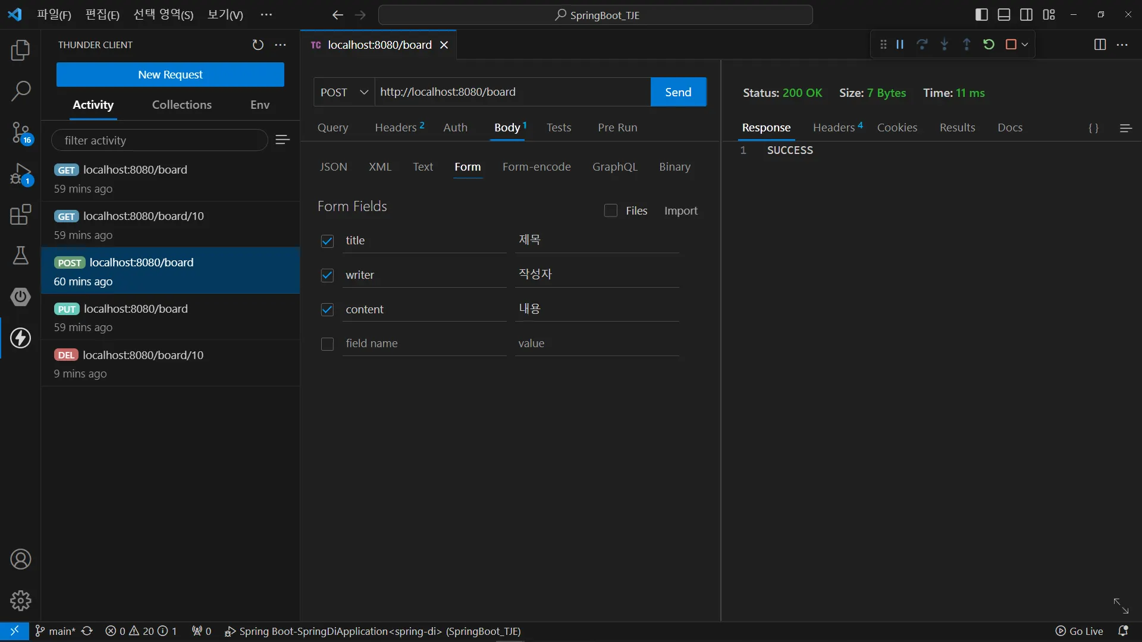Click the request URL input field
The height and width of the screenshot is (642, 1142).
[512, 92]
